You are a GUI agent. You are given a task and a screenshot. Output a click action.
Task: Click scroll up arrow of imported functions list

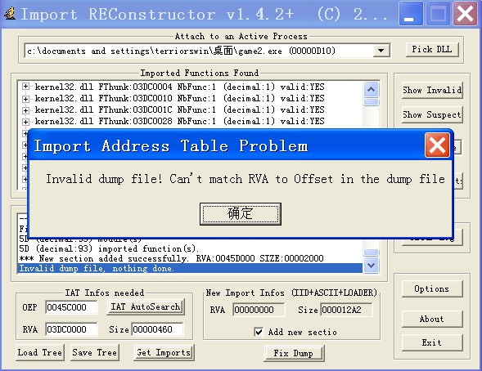(x=371, y=90)
